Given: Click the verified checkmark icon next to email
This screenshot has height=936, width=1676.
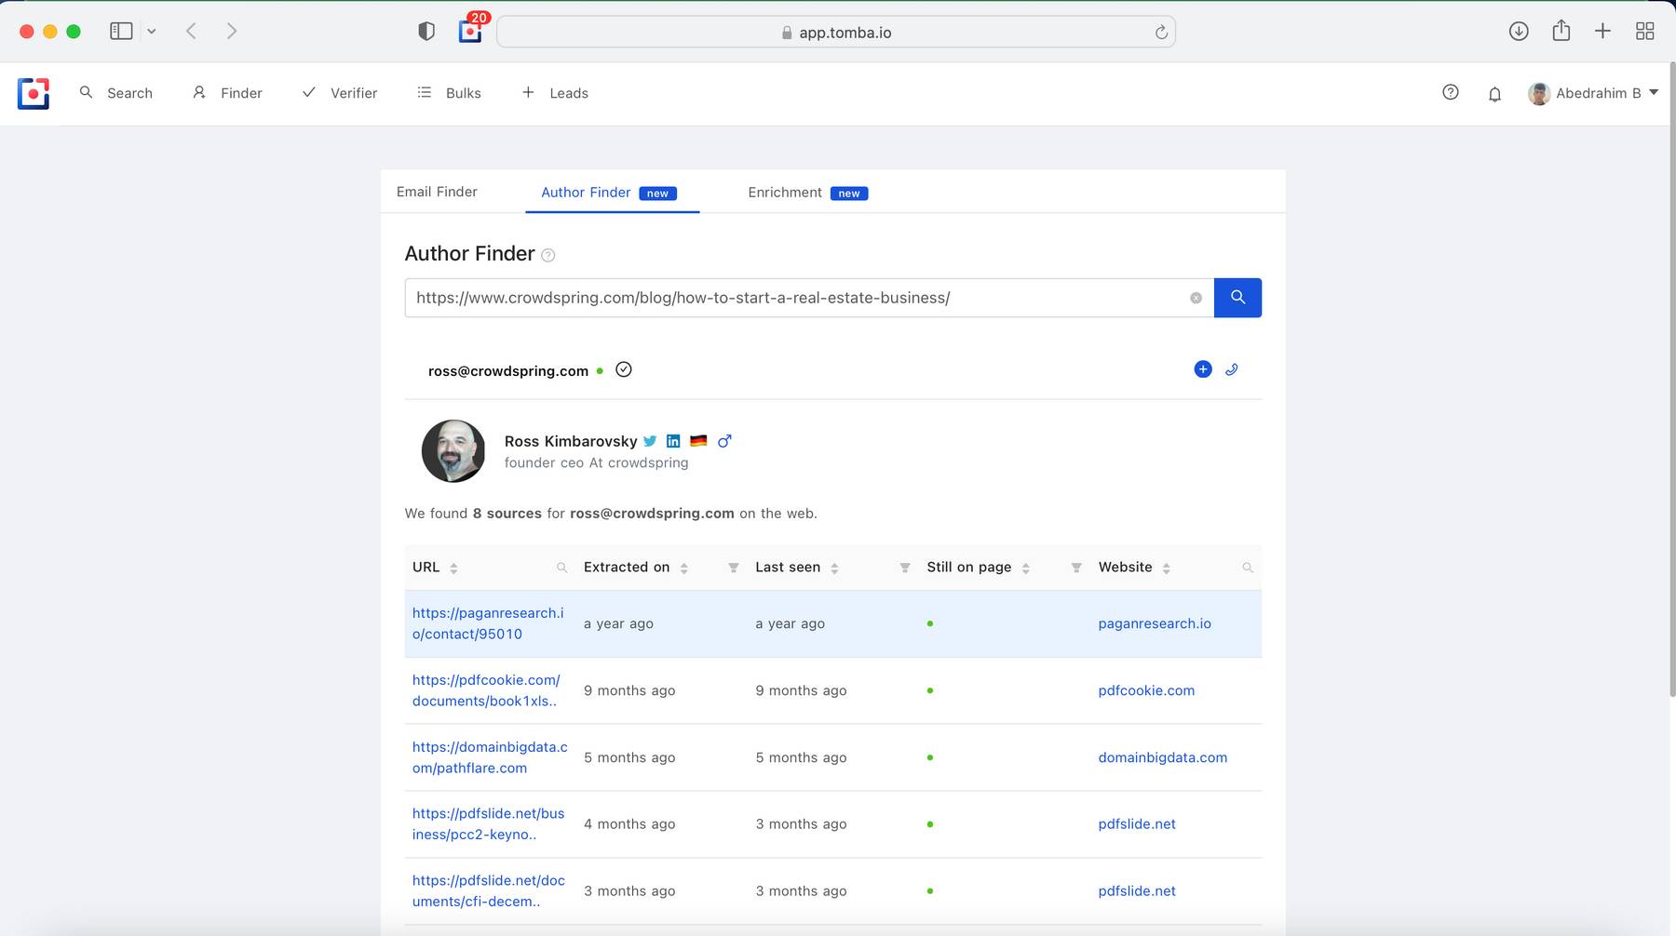Looking at the screenshot, I should [624, 369].
